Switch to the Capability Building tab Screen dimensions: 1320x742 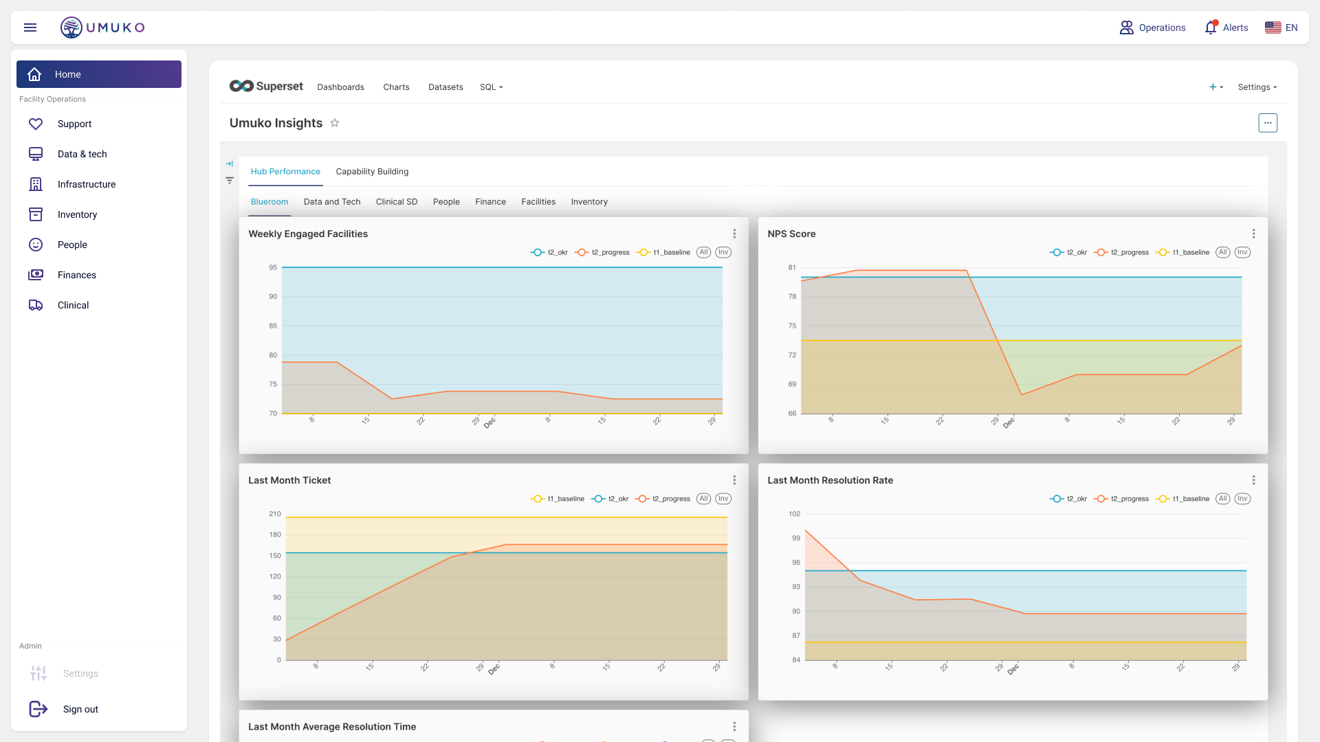372,172
